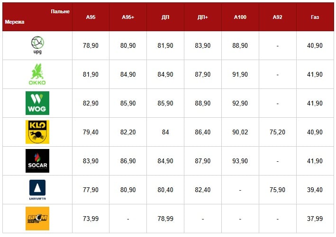Select the green WOG logo
Screen dimensions: 336x237
[x=37, y=103]
